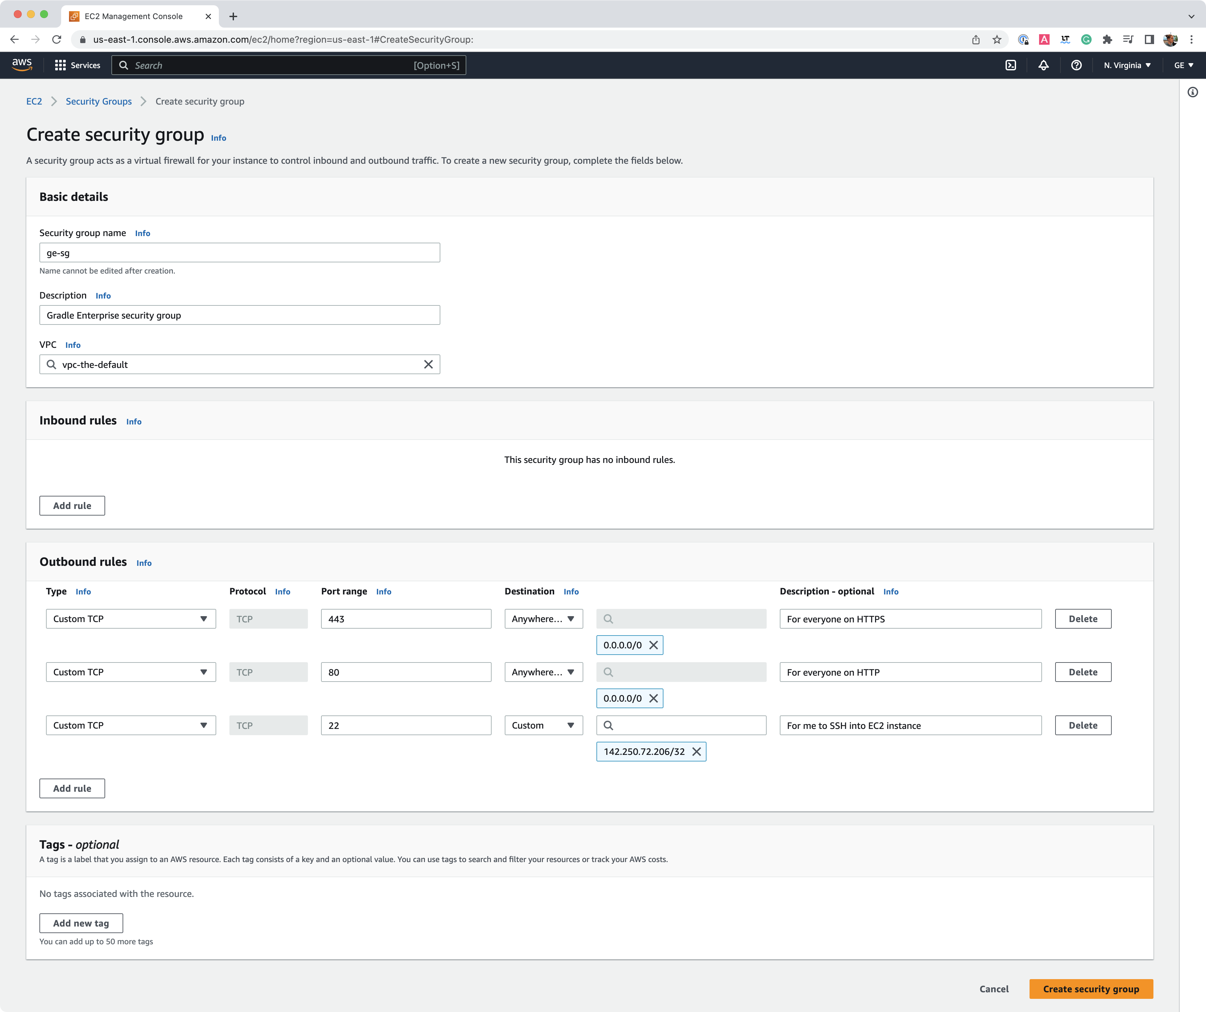
Task: Open the GE account menu
Action: click(1182, 65)
